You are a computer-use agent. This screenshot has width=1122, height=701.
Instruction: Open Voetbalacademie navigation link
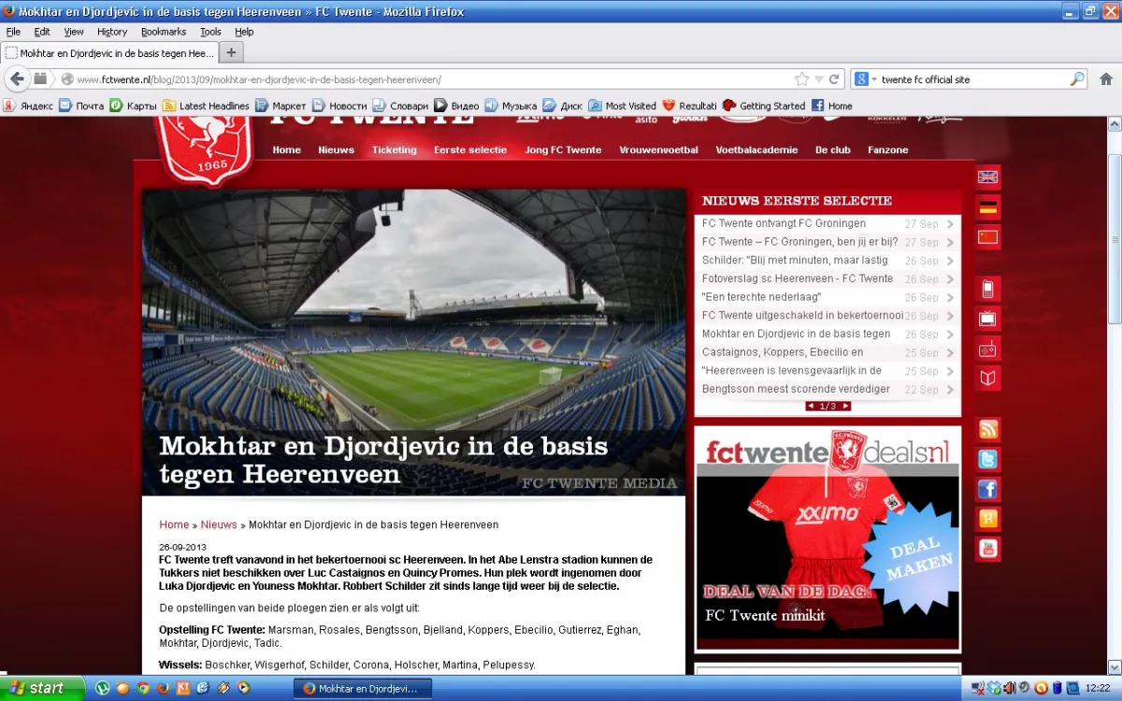tap(756, 150)
